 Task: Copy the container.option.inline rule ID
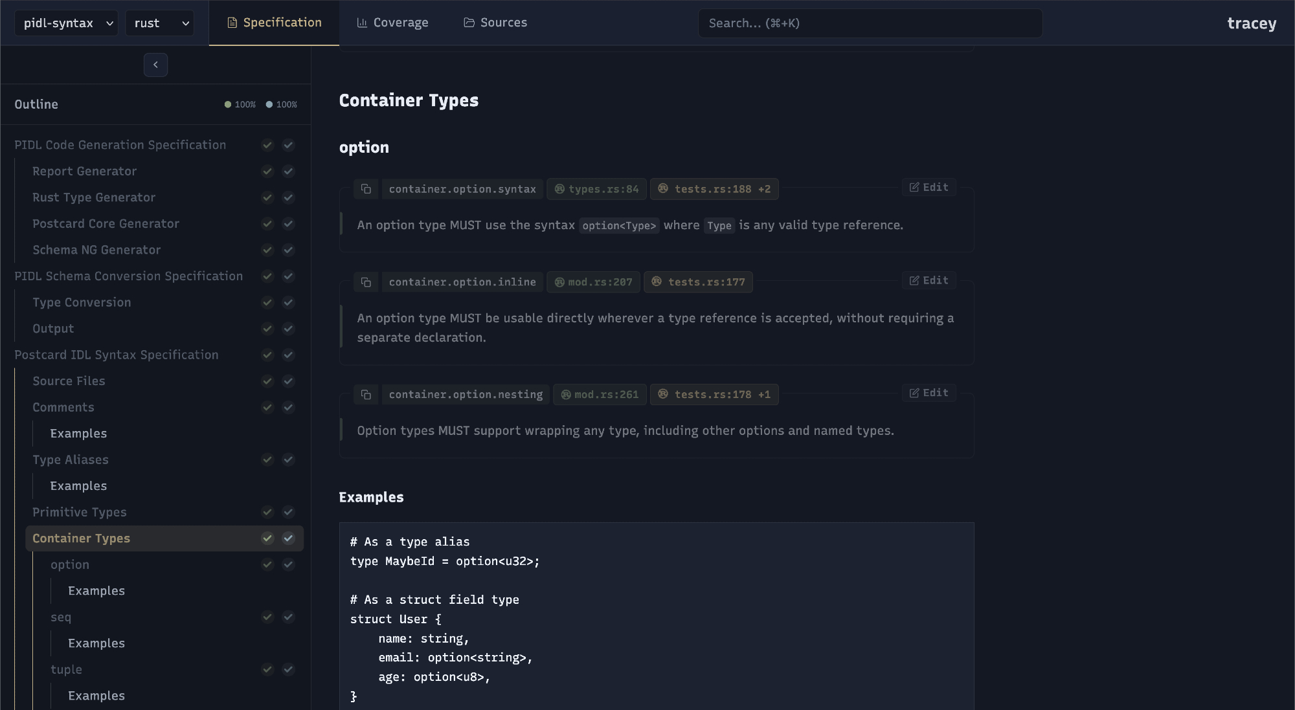point(366,282)
